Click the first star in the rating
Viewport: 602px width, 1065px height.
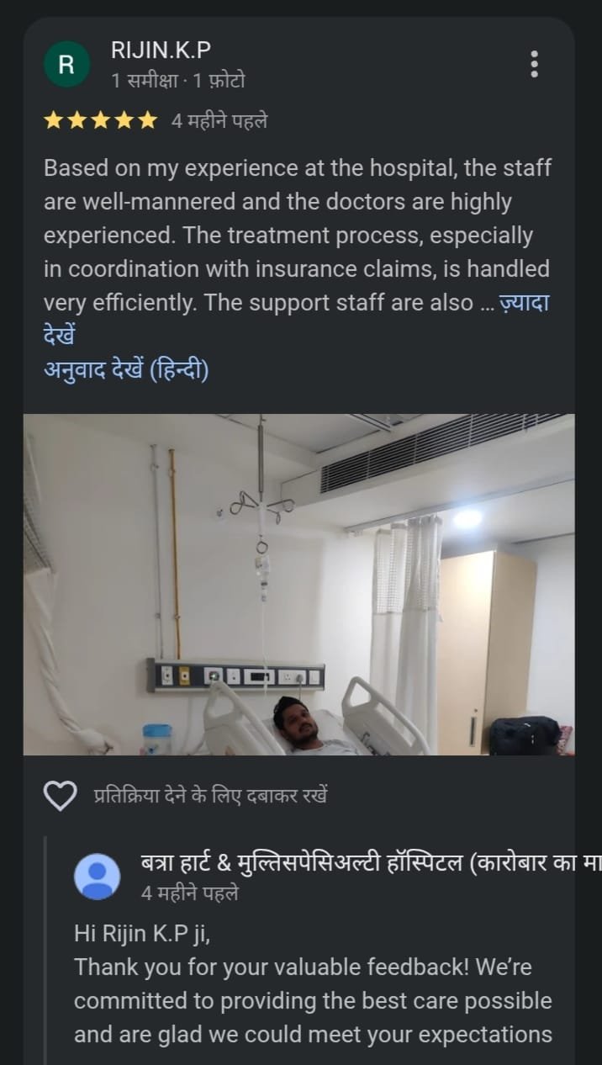click(x=53, y=121)
